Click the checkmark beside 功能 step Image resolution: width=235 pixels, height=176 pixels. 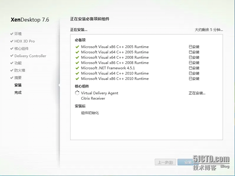(x=12, y=63)
